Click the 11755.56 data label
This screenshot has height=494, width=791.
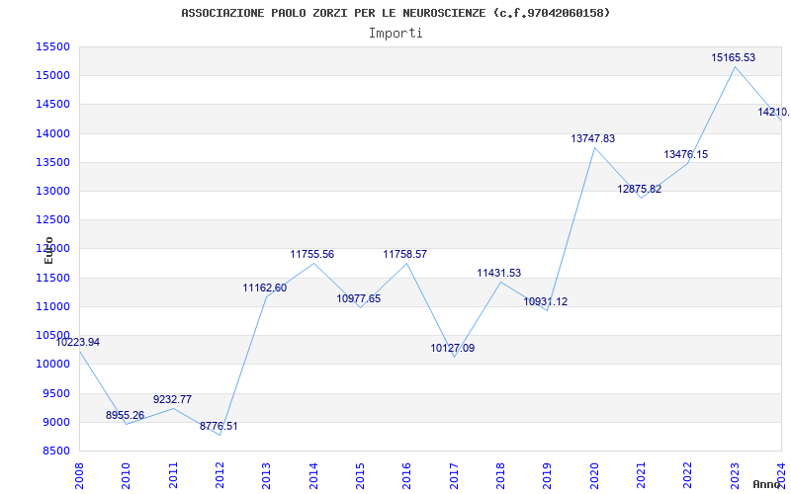[311, 254]
